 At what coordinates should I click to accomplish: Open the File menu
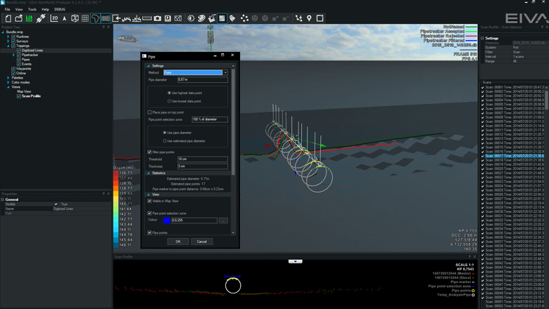(7, 9)
